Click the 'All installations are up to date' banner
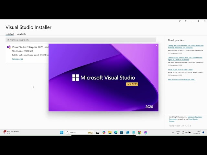 81,40
